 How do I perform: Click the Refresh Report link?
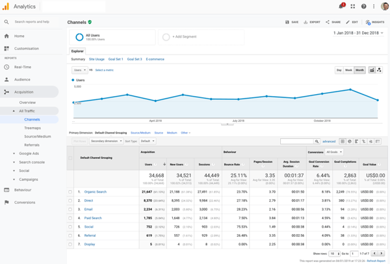376,261
